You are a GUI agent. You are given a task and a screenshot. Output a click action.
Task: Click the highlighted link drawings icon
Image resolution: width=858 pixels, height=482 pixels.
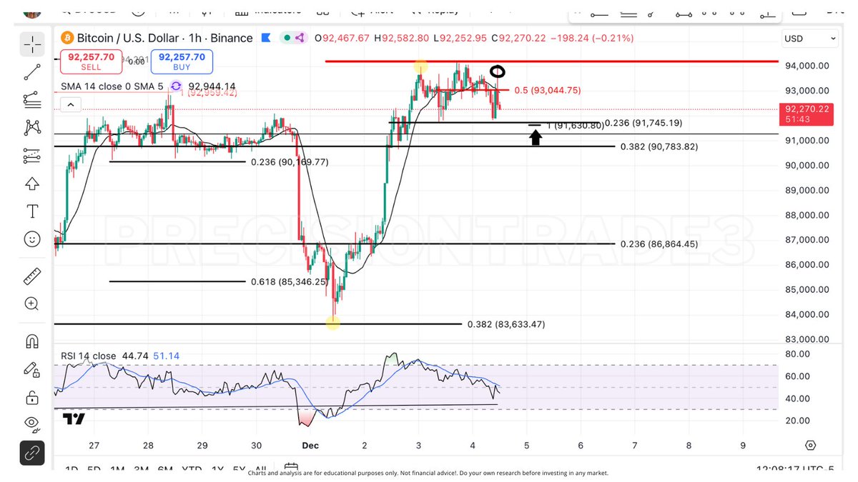(x=32, y=453)
